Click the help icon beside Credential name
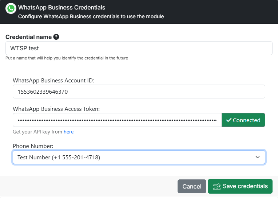Viewport: 278px width, 198px height. (56, 37)
